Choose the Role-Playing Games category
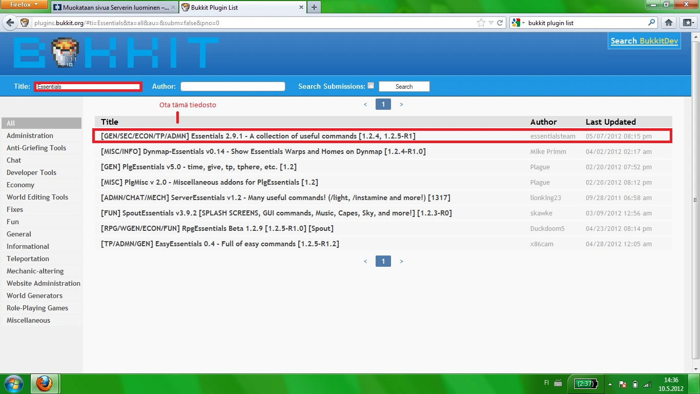Viewport: 700px width, 394px height. (x=42, y=308)
